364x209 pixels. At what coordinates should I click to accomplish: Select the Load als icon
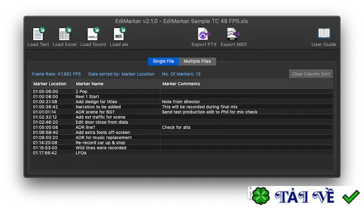pyautogui.click(x=119, y=34)
